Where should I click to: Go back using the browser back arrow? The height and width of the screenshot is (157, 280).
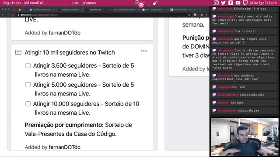3,15
